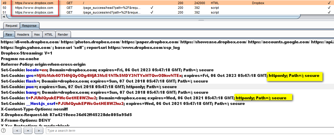Click the panel splitter handle dots
The width and height of the screenshot is (334, 135).
[201, 20]
